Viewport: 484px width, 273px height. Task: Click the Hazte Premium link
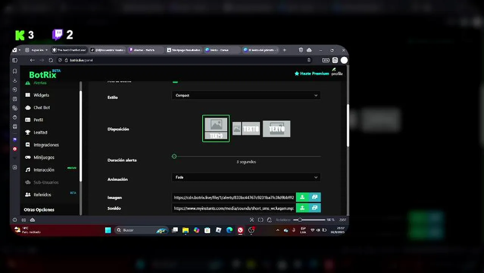[312, 74]
